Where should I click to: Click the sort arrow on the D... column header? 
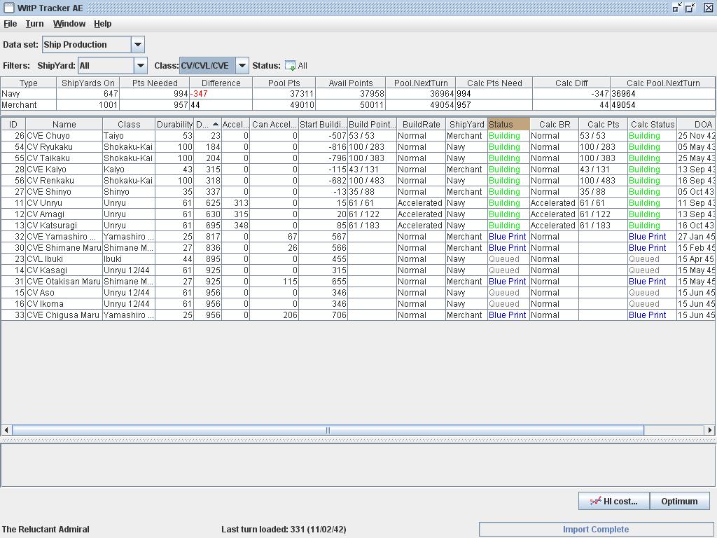click(x=215, y=124)
